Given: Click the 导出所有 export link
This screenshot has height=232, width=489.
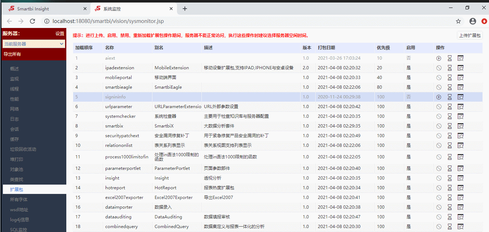Looking at the screenshot, I should click(12, 54).
